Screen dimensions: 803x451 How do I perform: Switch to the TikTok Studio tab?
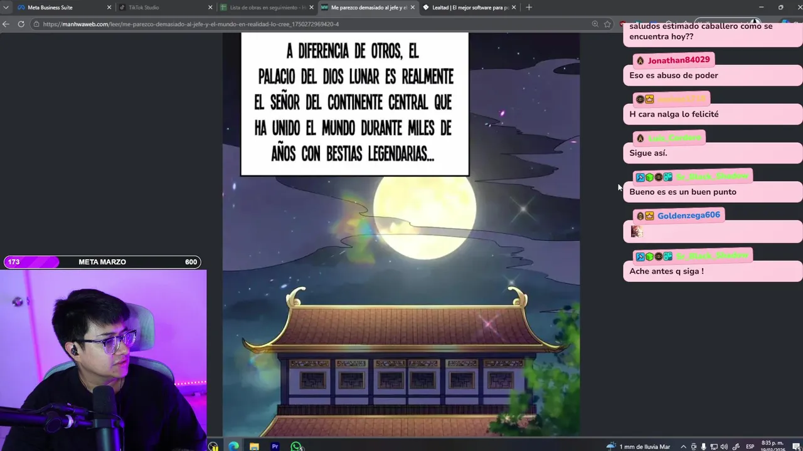164,8
